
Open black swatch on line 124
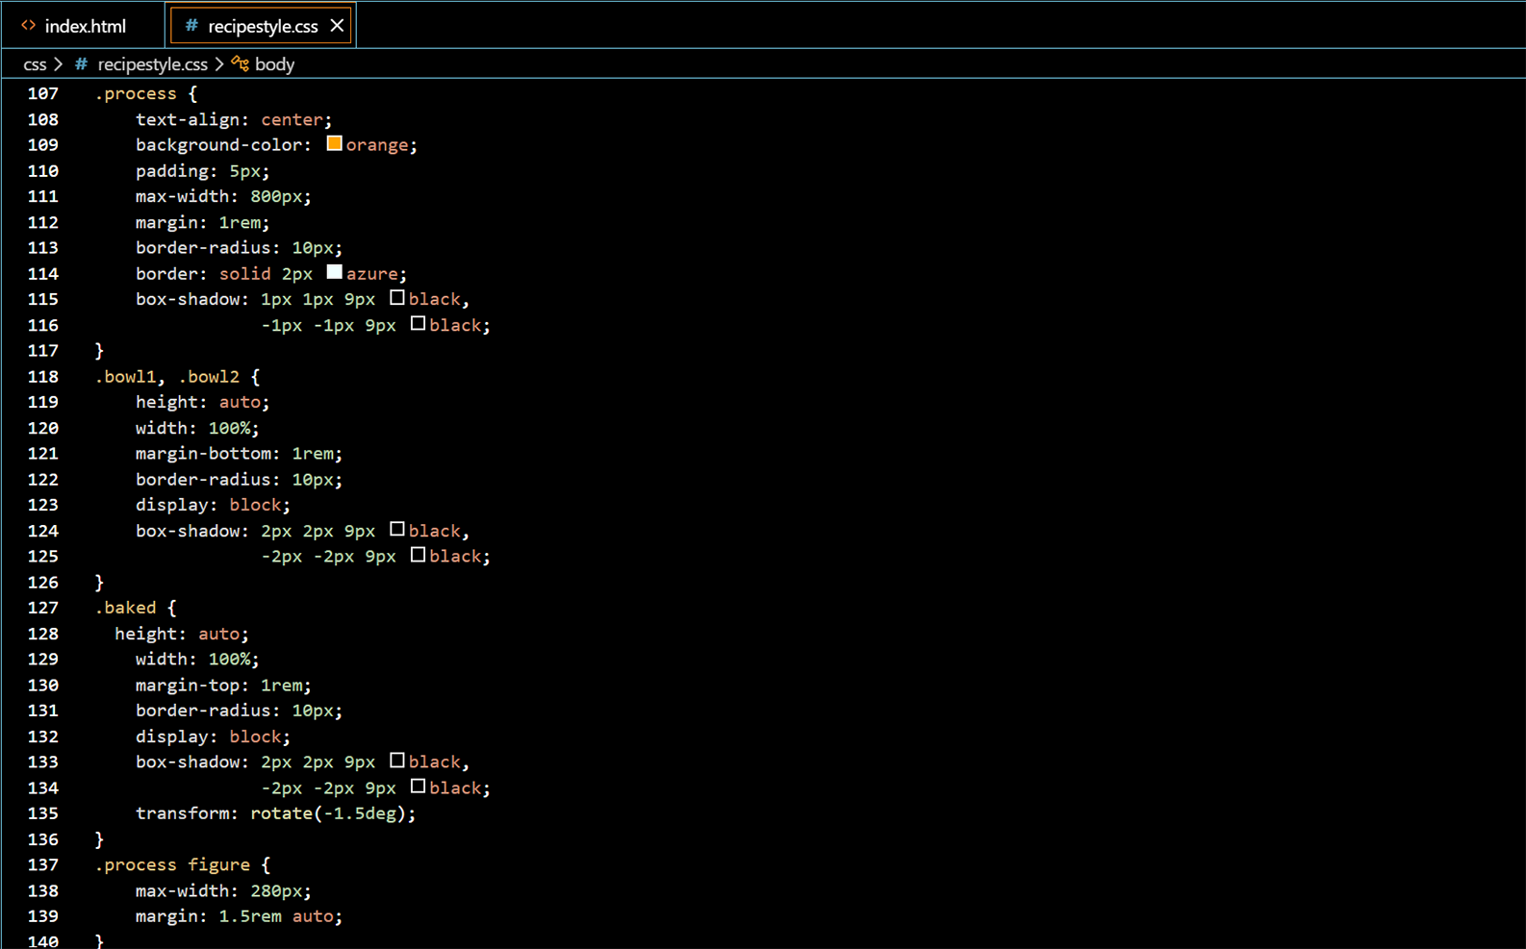pyautogui.click(x=396, y=530)
